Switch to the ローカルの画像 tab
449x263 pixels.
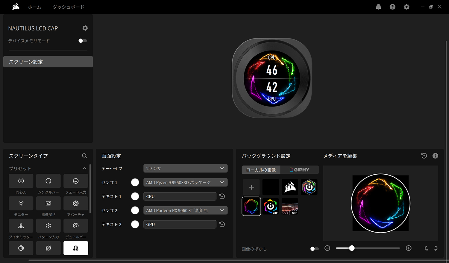261,170
